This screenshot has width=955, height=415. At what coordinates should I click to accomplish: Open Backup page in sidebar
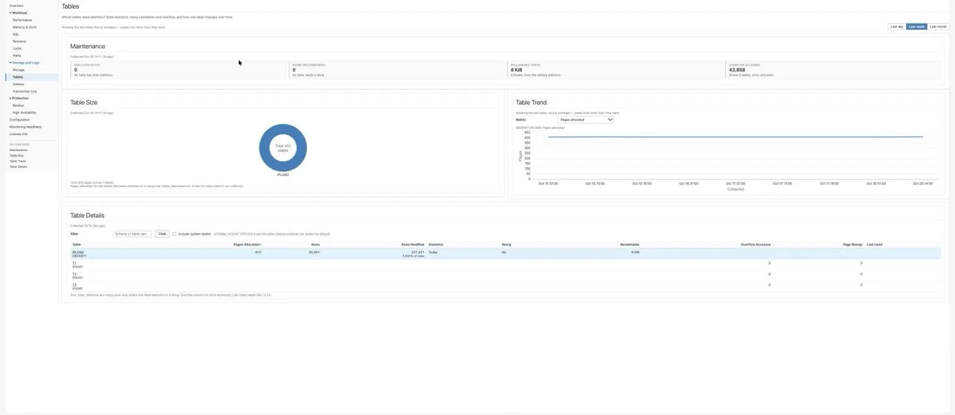(18, 105)
